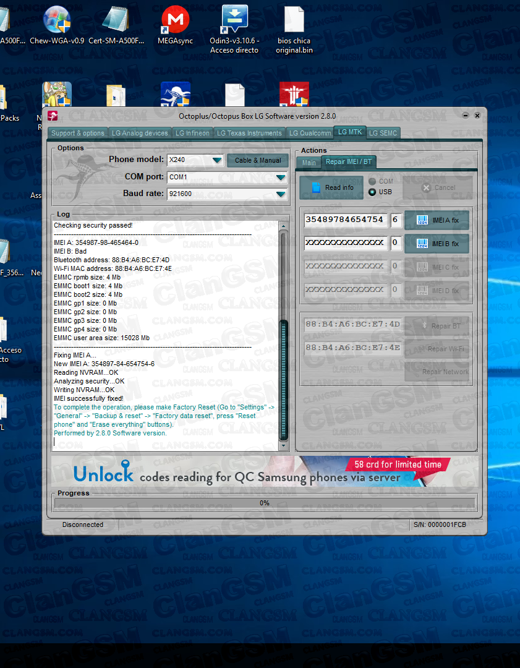Close the Octoplus window
Image resolution: width=520 pixels, height=668 pixels.
477,116
